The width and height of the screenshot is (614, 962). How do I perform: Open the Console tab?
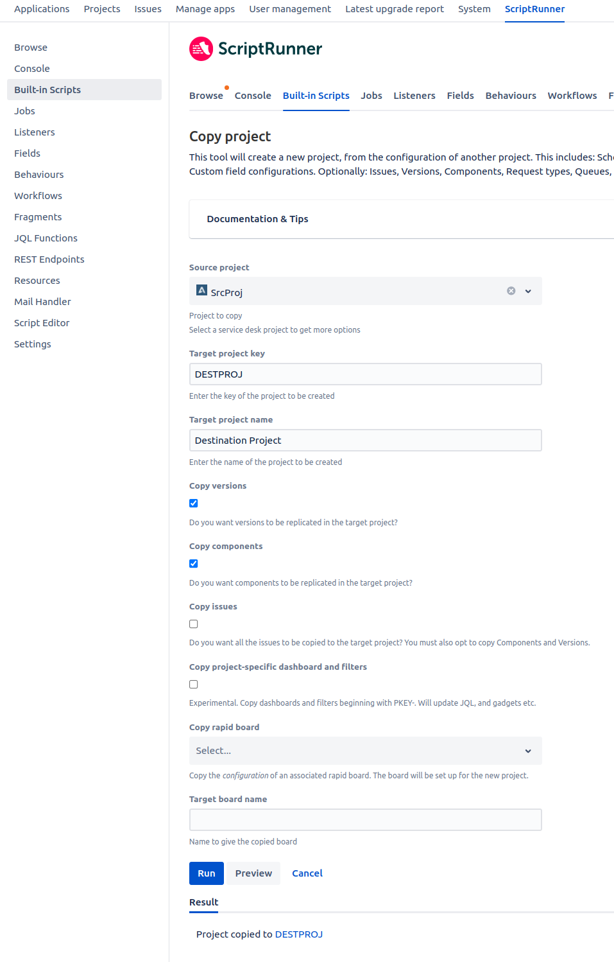tap(253, 96)
